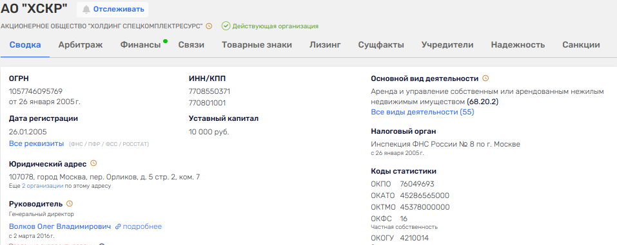Click the legal address text 107078, город Москва
617x245 pixels.
(104, 177)
